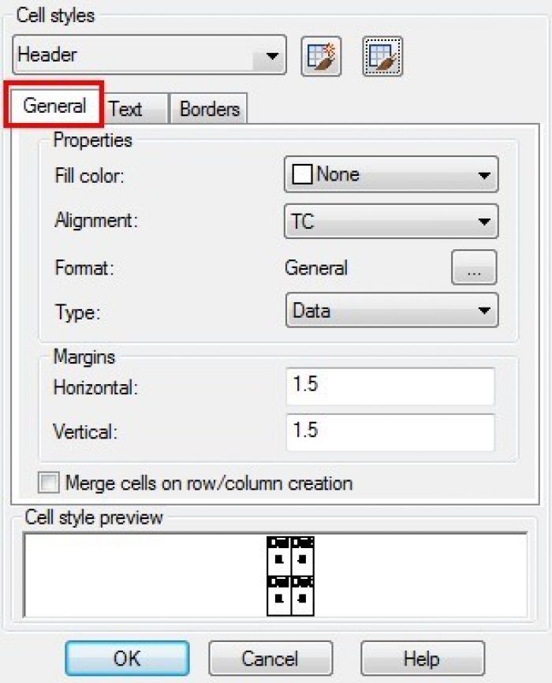Expand the Alignment TC dropdown
Image resolution: width=552 pixels, height=683 pixels.
[x=391, y=222]
